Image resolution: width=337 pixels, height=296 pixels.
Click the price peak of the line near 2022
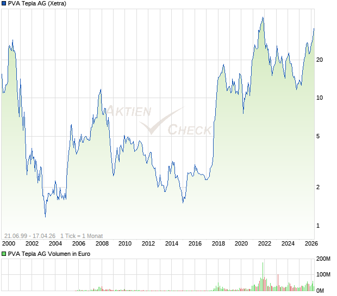[263, 17]
